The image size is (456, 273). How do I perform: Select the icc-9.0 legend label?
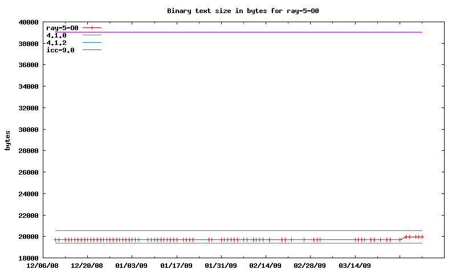[60, 50]
